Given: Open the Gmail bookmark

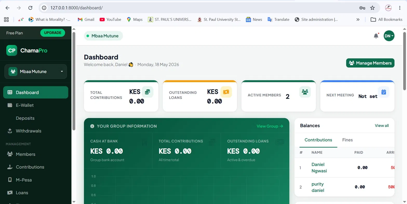Looking at the screenshot, I should coord(86,20).
